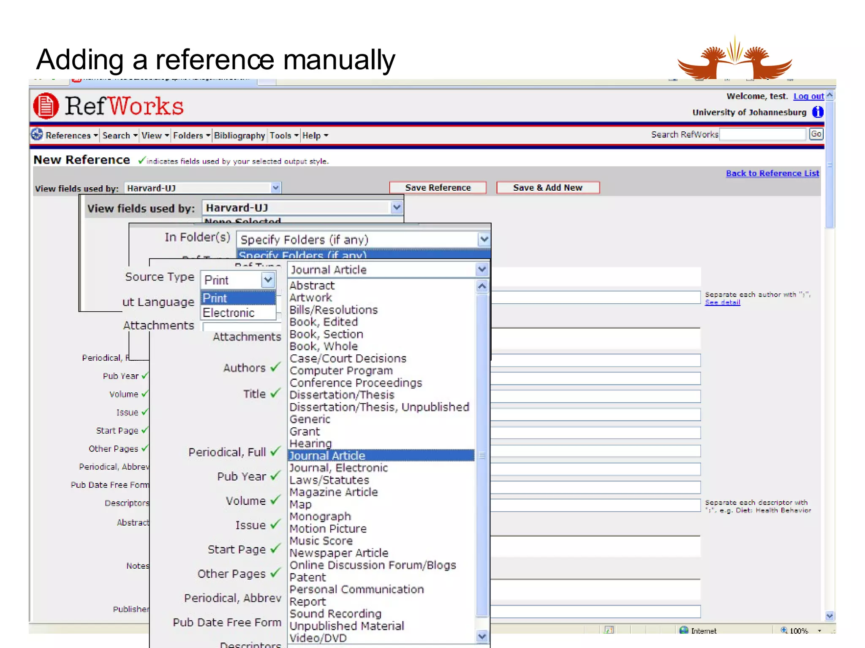Click the Search RefWorks input field
This screenshot has height=648, width=865.
pos(763,135)
